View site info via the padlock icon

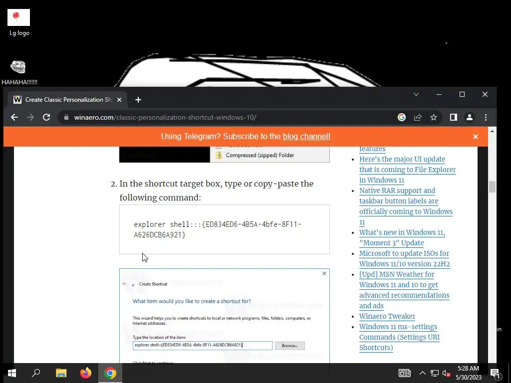pyautogui.click(x=66, y=117)
